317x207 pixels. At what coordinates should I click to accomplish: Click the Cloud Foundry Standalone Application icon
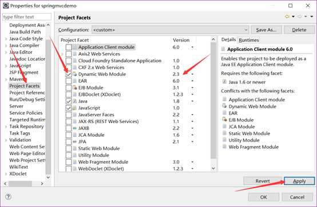(75, 60)
